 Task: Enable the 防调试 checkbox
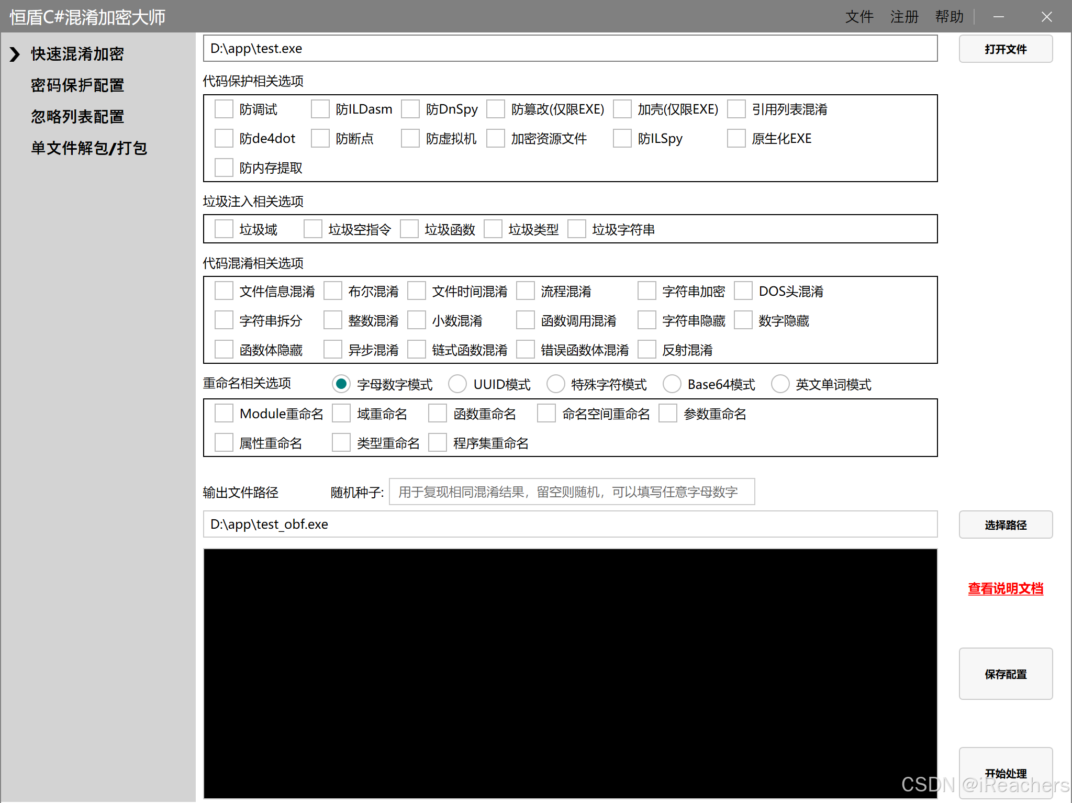pyautogui.click(x=224, y=109)
